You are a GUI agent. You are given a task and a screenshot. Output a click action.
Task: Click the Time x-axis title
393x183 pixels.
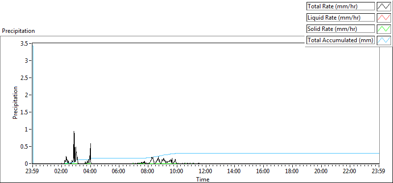pyautogui.click(x=202, y=179)
